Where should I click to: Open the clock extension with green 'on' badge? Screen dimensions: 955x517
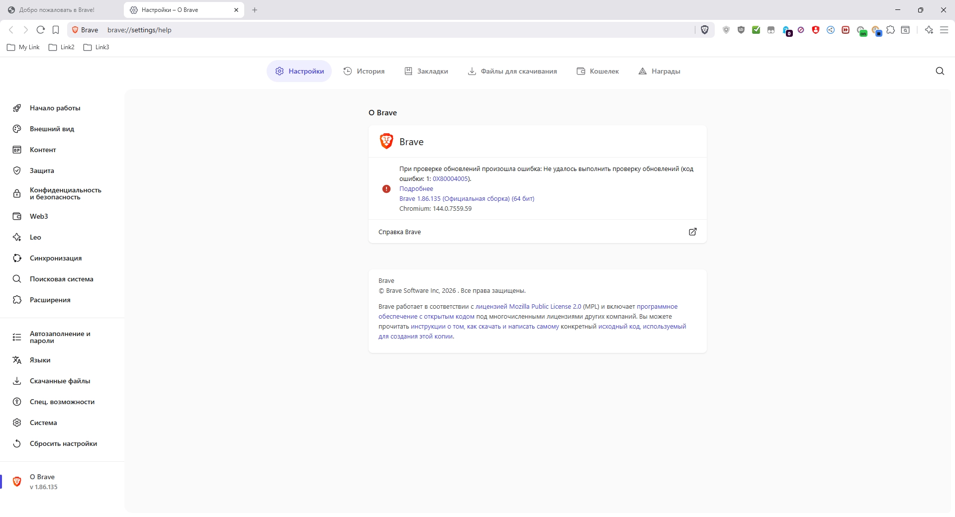point(861,31)
